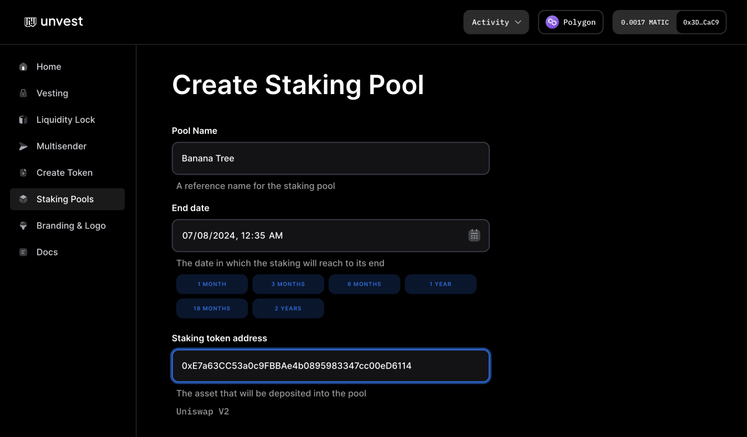Navigate to the Docs sidebar entry
The height and width of the screenshot is (437, 747).
(x=47, y=252)
